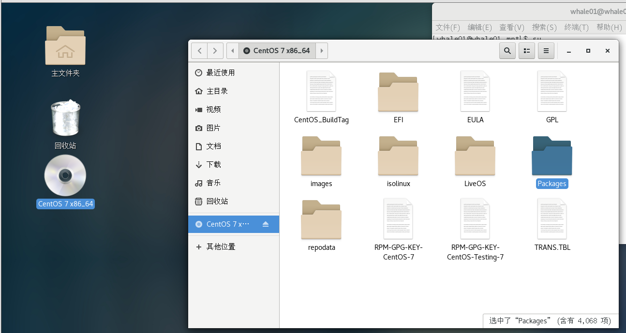The width and height of the screenshot is (626, 333).
Task: Click the 主文件夹 desktop folder icon
Action: tap(65, 45)
